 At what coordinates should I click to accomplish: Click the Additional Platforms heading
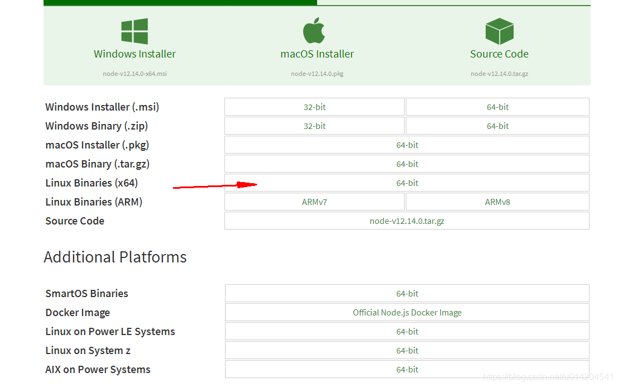point(115,257)
